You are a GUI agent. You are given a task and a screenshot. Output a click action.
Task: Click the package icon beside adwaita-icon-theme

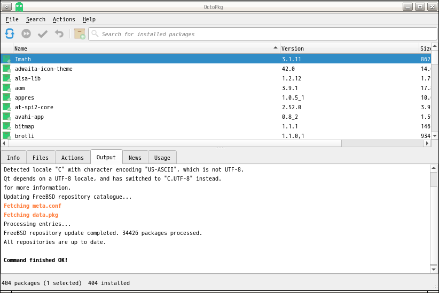coord(7,68)
